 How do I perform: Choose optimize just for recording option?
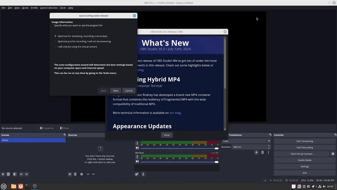coord(56,41)
